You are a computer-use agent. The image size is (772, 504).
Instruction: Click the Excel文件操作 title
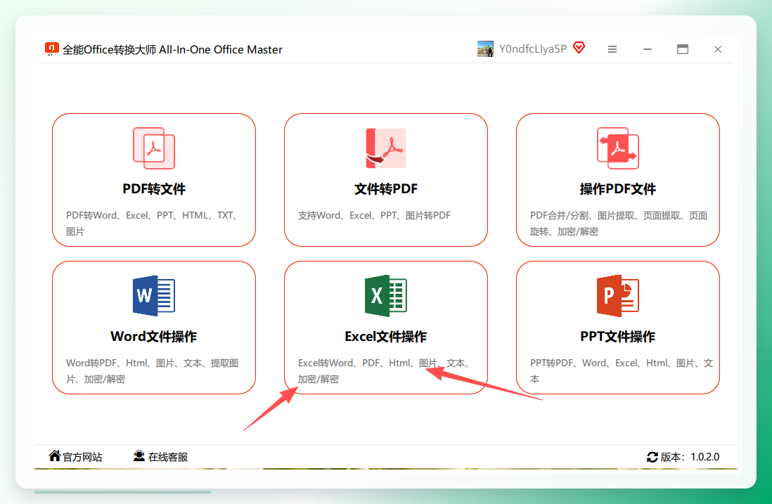tap(386, 337)
